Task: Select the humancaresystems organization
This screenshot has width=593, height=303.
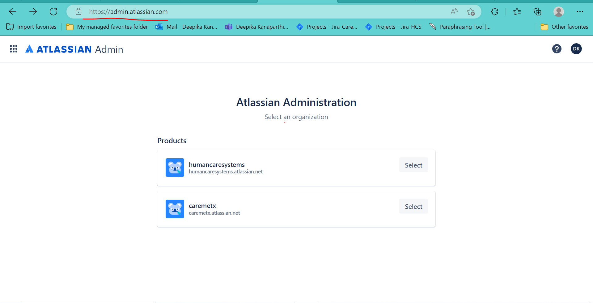Action: (413, 165)
